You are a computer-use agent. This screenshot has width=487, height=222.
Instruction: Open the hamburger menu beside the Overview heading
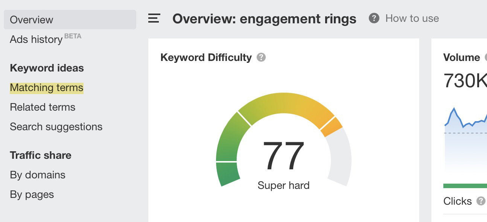point(154,18)
